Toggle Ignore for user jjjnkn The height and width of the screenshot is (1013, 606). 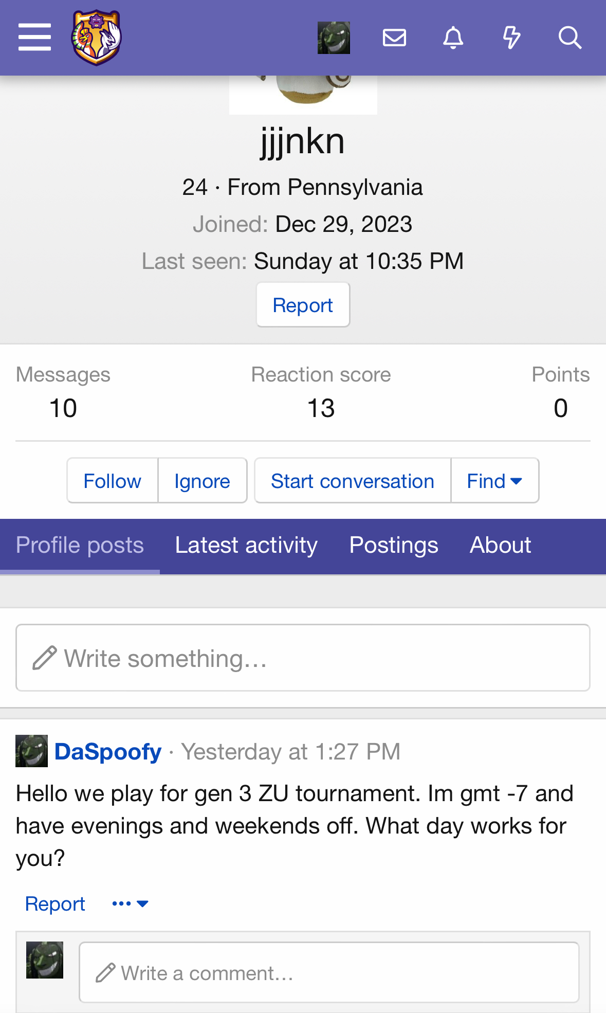202,481
